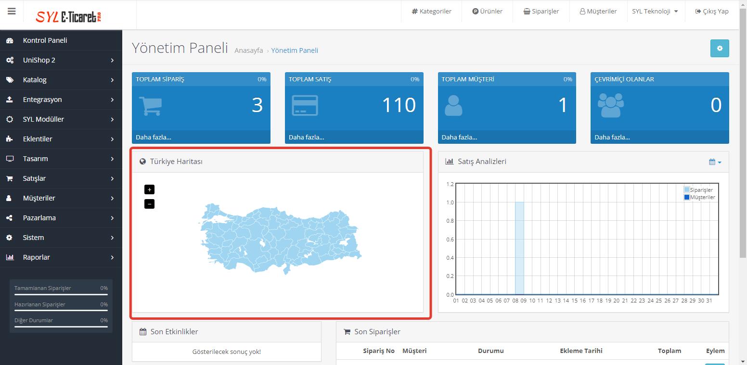Open the Satış Analizleri calendar dropdown
The image size is (747, 365).
coord(715,162)
